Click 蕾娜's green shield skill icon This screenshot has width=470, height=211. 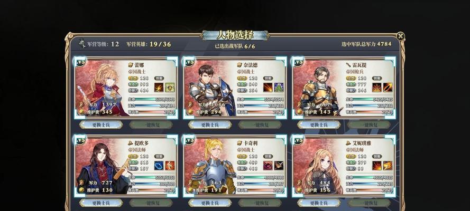(x=170, y=87)
